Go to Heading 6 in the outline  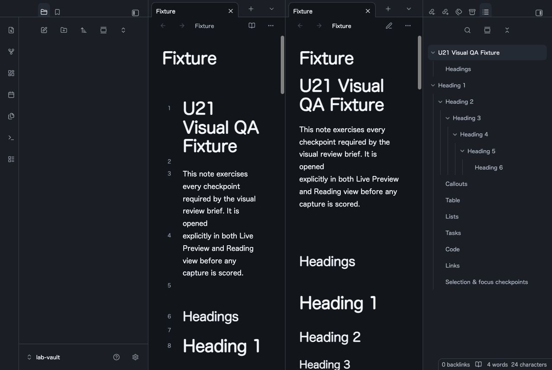pos(489,167)
